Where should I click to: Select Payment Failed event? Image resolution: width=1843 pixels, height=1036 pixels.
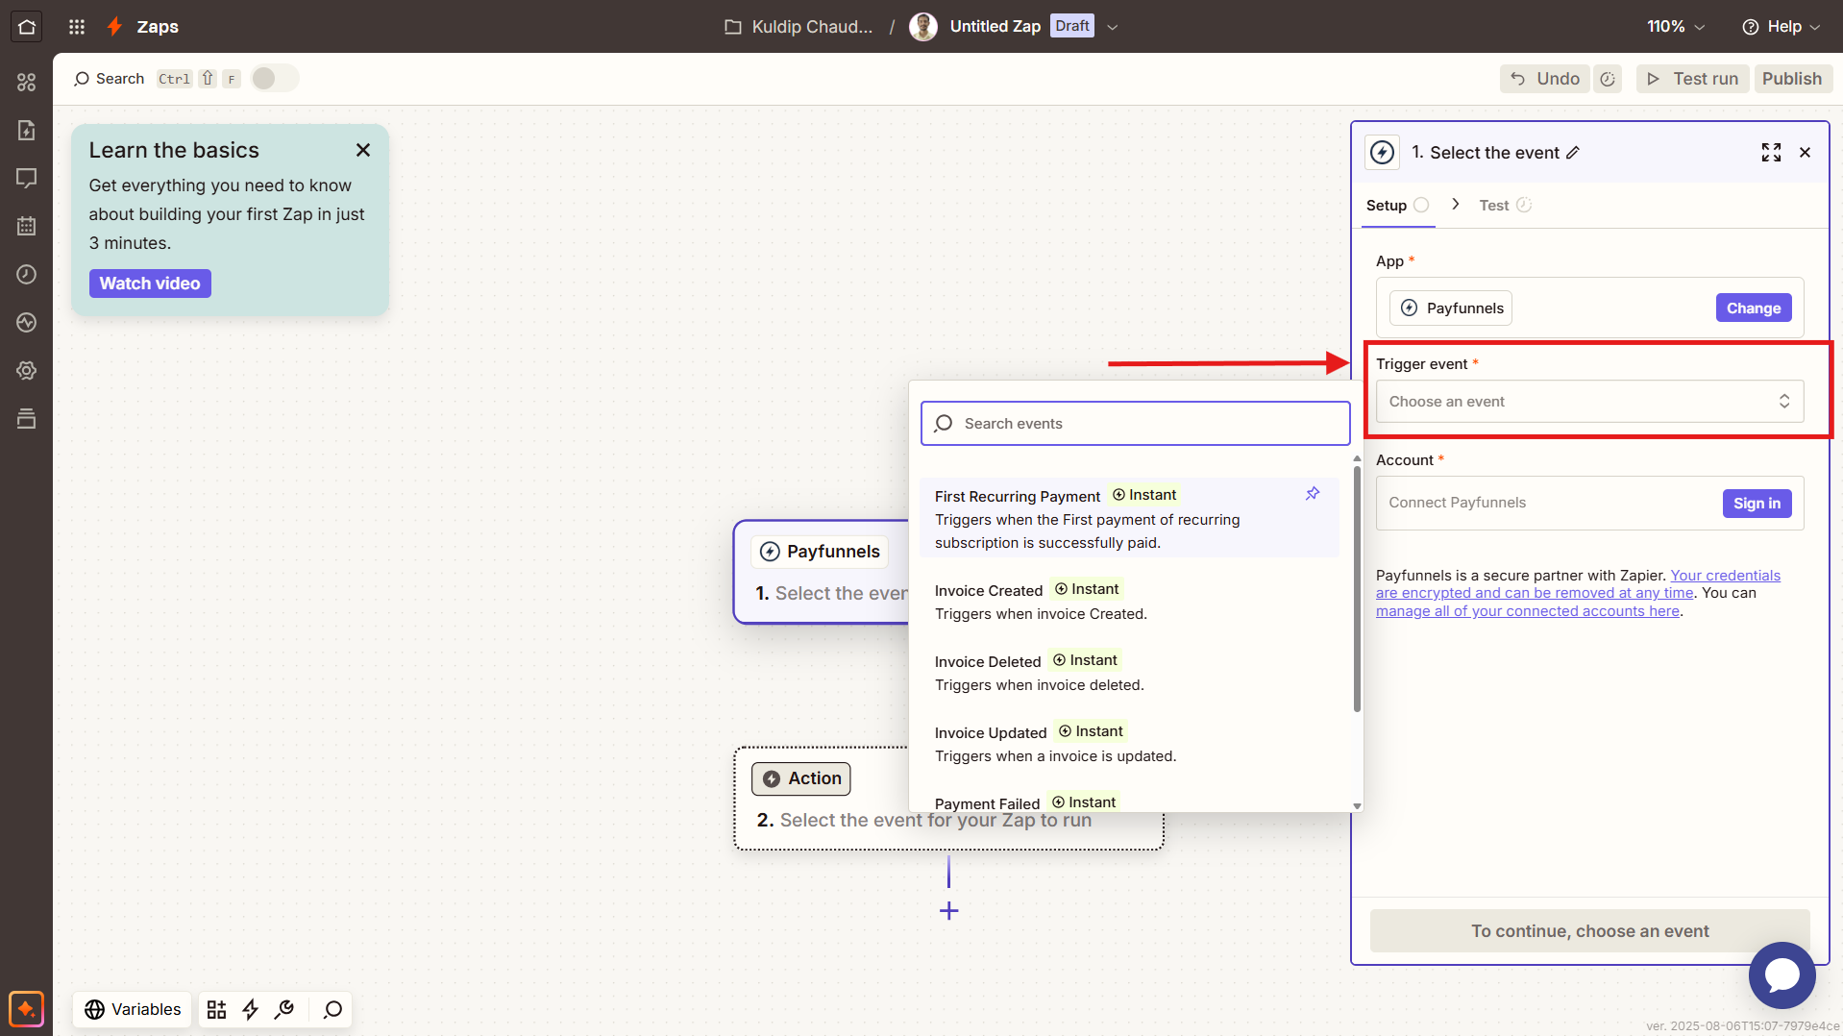click(x=1129, y=802)
